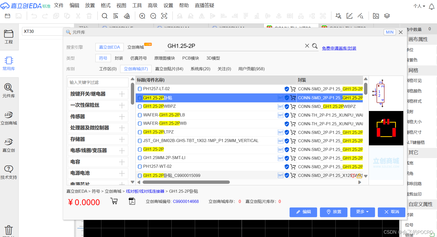Select the 原理图模块 type filter
The image size is (437, 237).
pos(165,58)
